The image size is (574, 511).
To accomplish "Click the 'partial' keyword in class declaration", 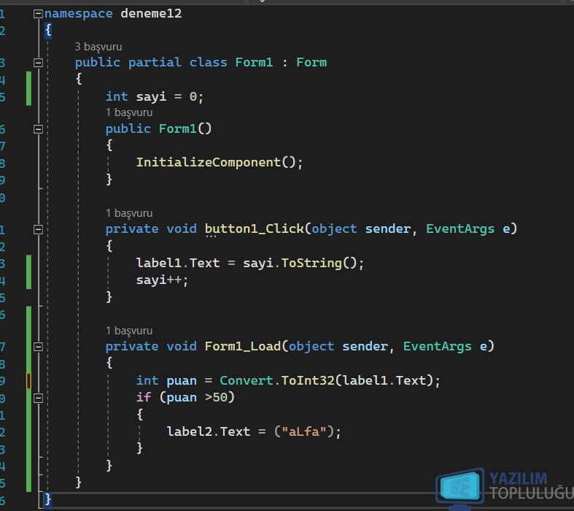I will pos(155,62).
